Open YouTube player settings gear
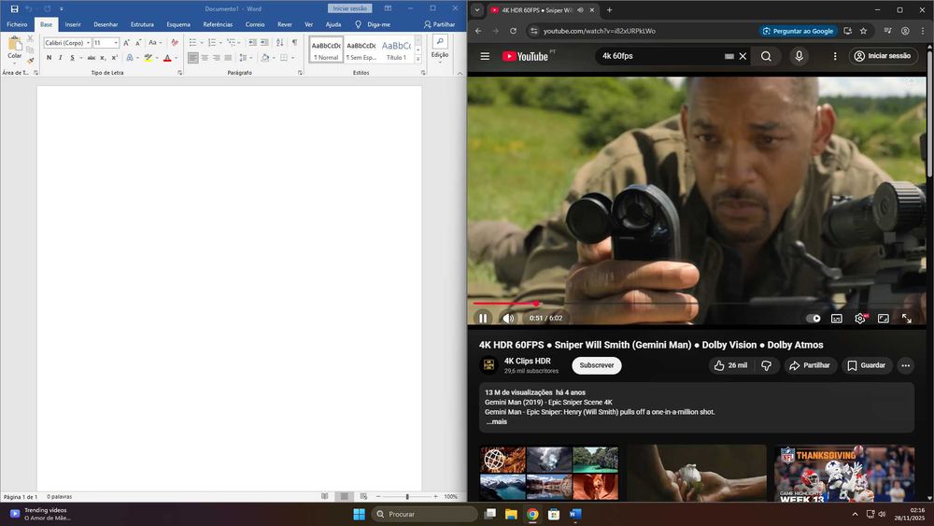Image resolution: width=934 pixels, height=526 pixels. [x=860, y=318]
